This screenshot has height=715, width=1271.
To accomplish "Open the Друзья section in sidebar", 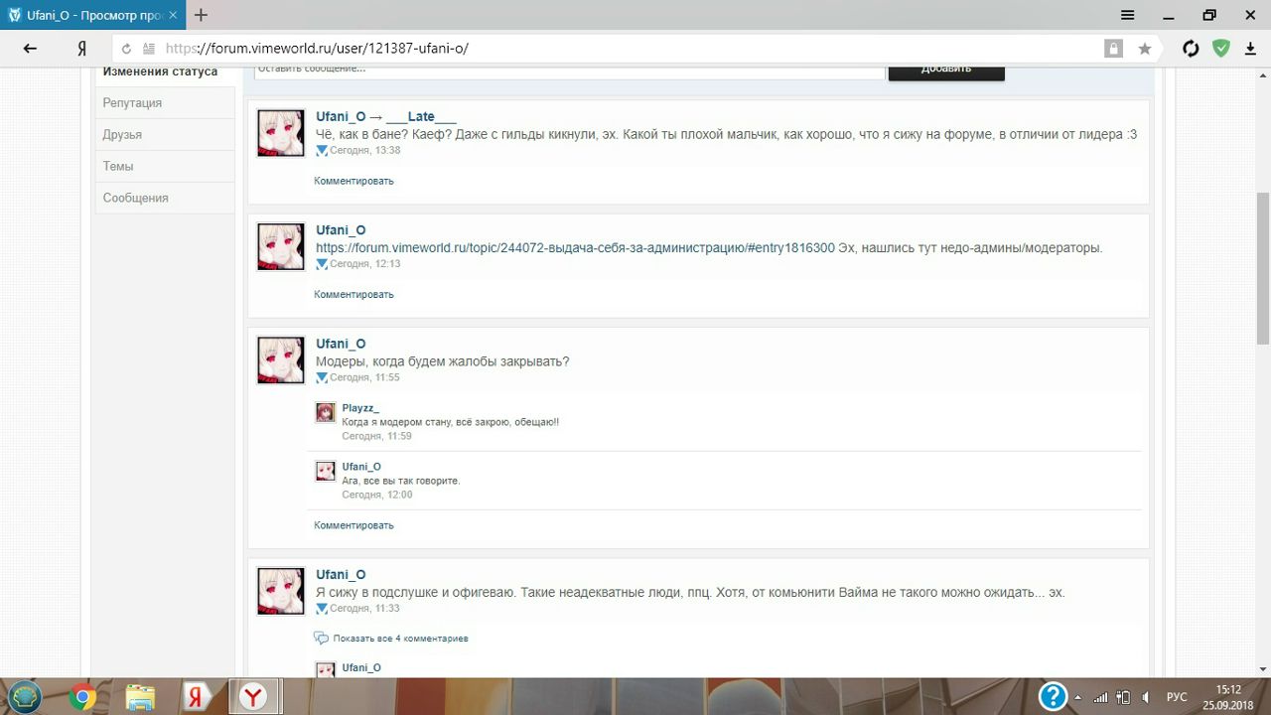I will [x=122, y=135].
